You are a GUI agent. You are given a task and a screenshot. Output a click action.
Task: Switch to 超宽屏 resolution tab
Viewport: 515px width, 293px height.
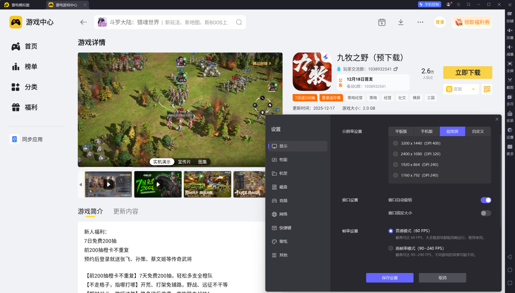tap(452, 131)
